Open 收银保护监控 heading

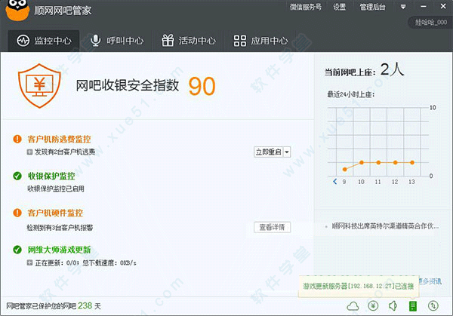51,176
